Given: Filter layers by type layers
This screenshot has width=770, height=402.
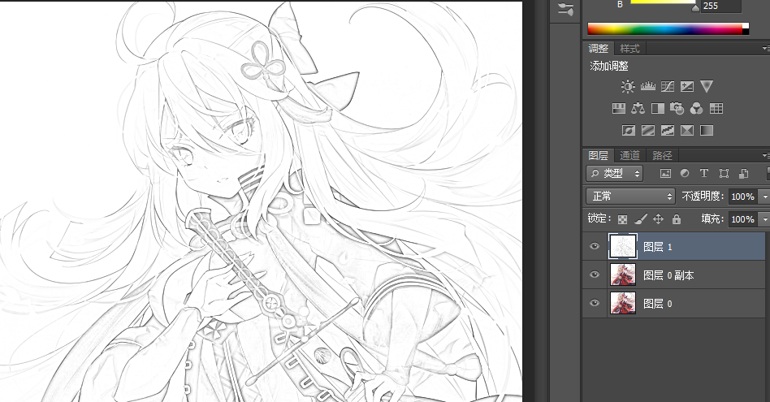Looking at the screenshot, I should [703, 173].
